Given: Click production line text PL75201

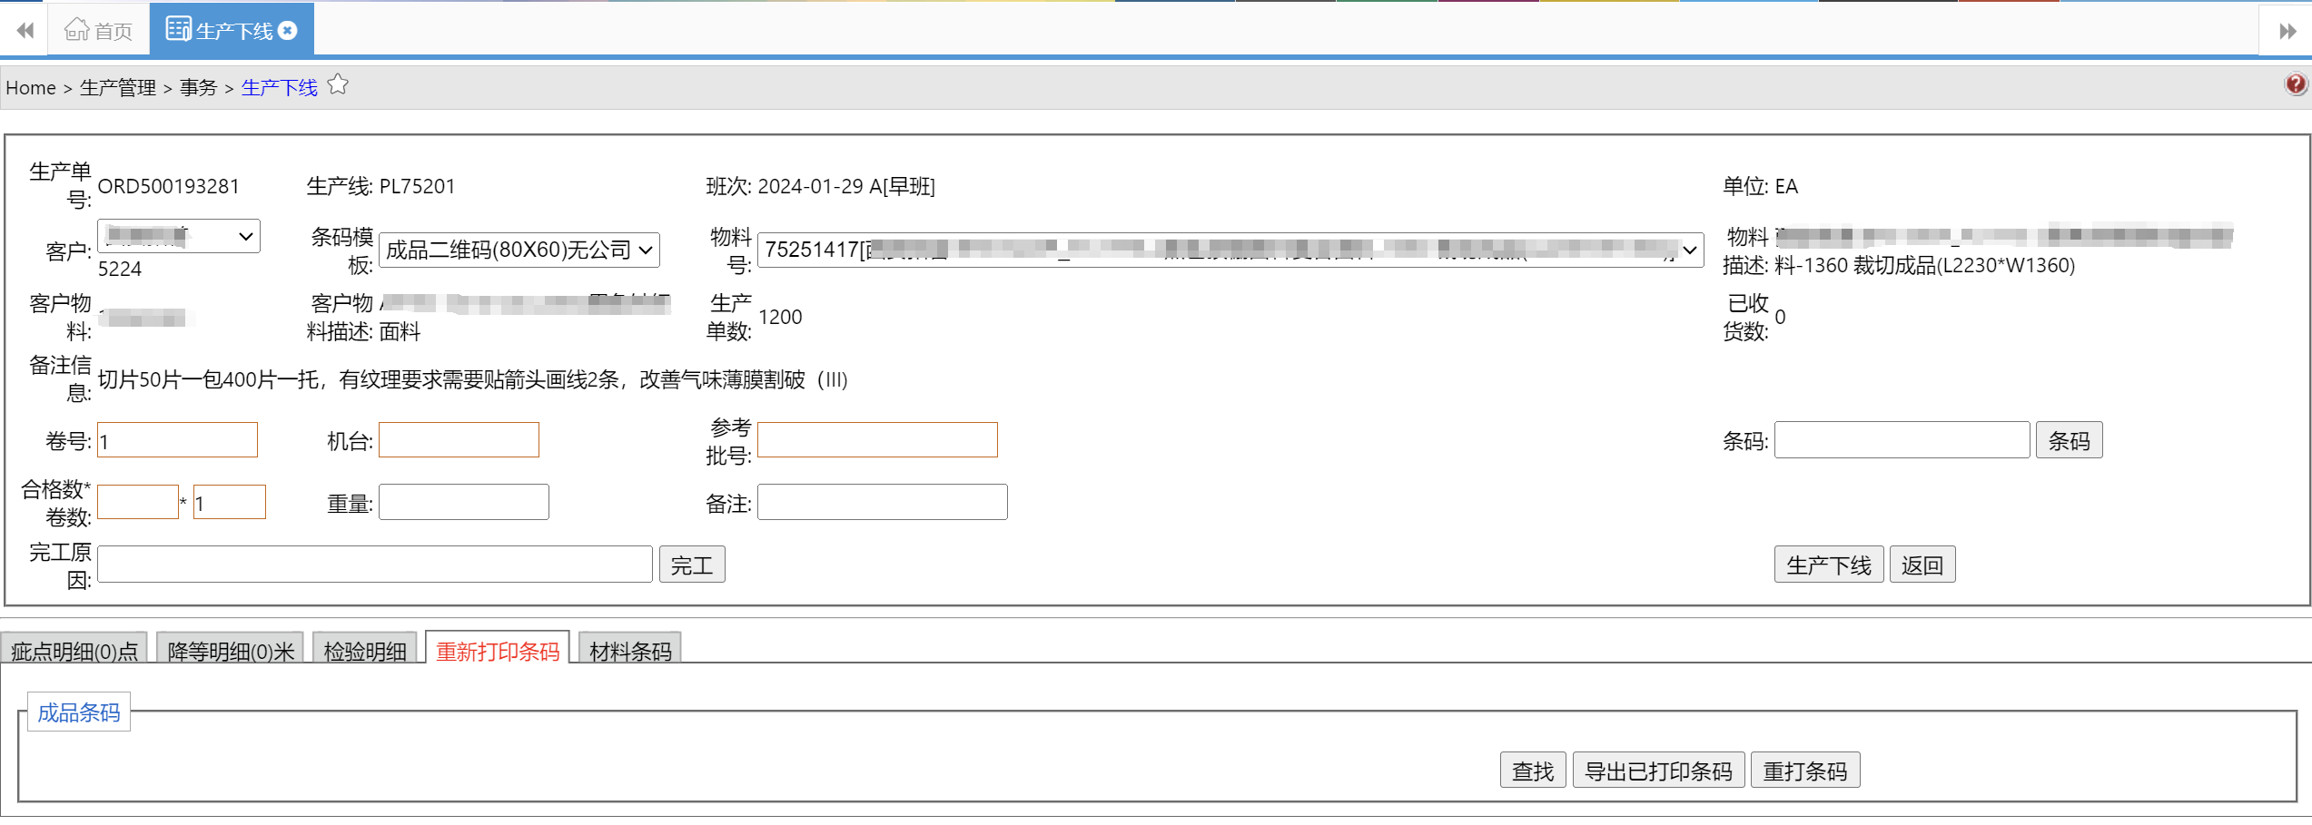Looking at the screenshot, I should point(417,186).
